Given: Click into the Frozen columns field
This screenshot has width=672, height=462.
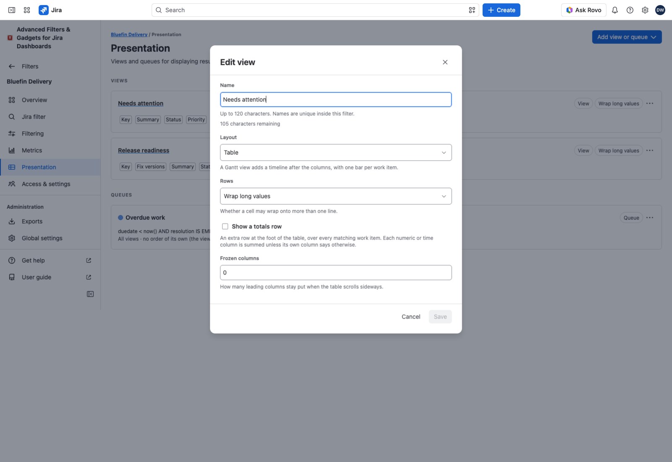Looking at the screenshot, I should point(336,273).
